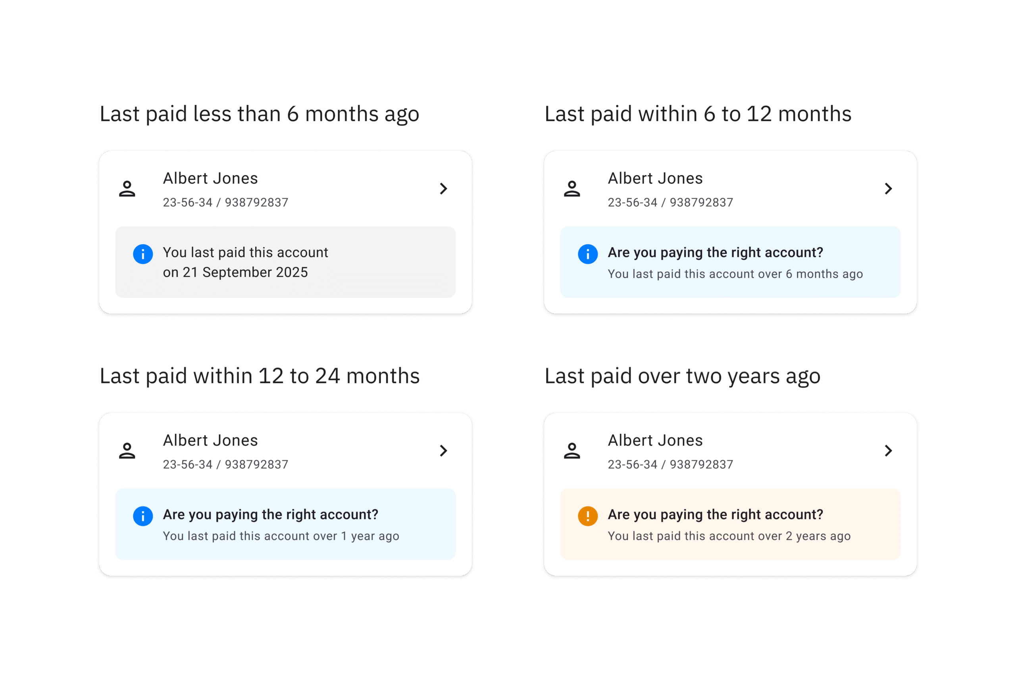1016x675 pixels.
Task: Click the heading 'Last paid less than 6 months ago'
Action: tap(259, 114)
